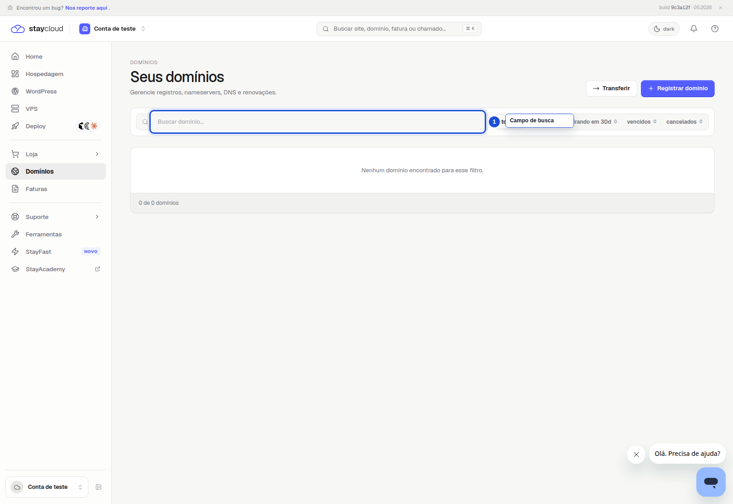Open Conta de teste account switcher in header
This screenshot has height=504, width=733.
tap(113, 28)
